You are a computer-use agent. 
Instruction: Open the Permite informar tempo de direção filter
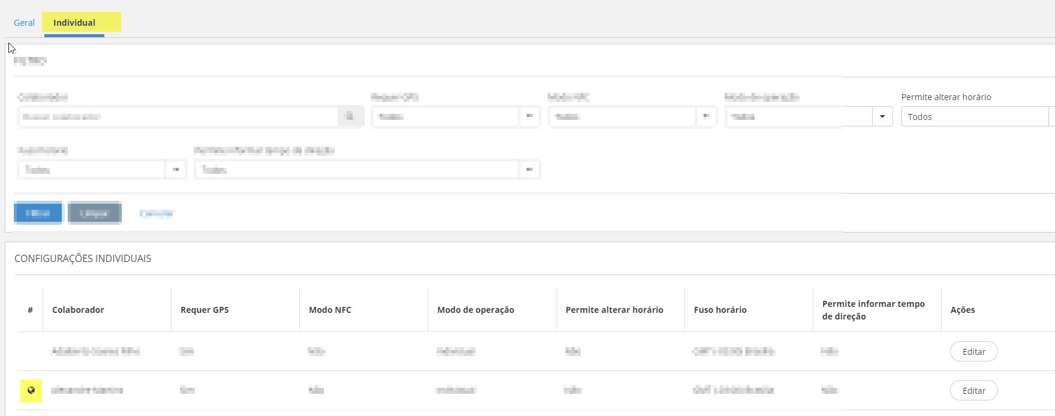529,170
